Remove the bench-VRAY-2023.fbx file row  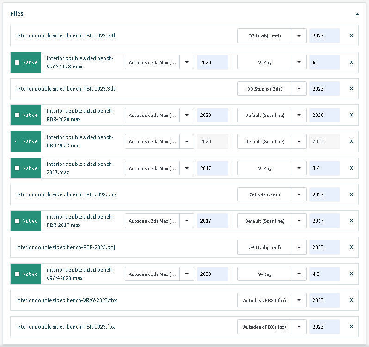(x=351, y=300)
